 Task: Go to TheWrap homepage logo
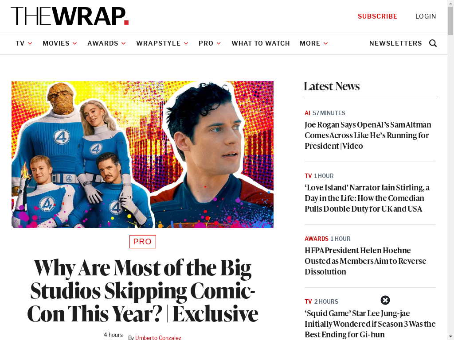point(70,16)
